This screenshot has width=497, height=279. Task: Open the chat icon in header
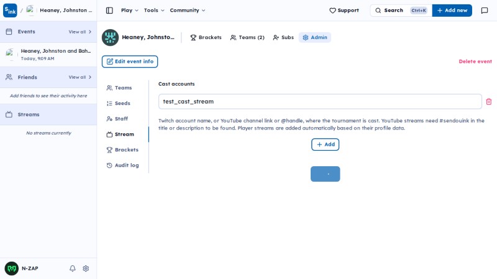coord(485,11)
